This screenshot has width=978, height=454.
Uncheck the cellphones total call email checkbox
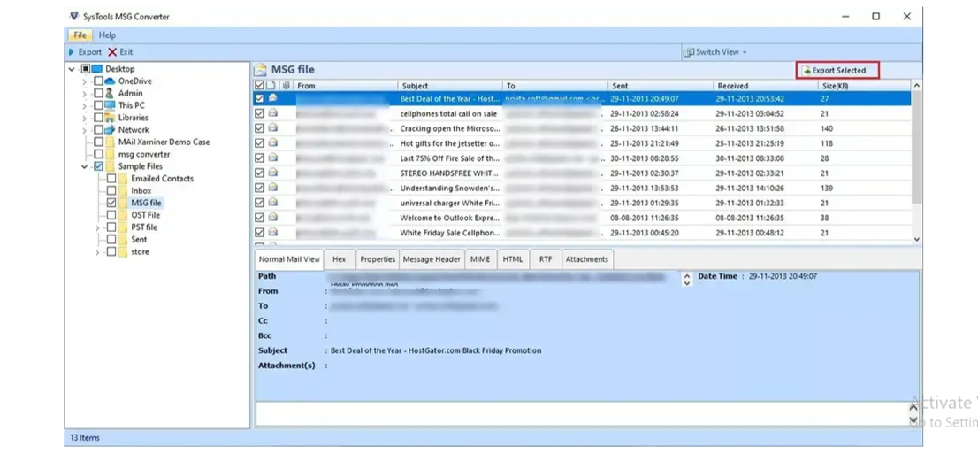259,113
